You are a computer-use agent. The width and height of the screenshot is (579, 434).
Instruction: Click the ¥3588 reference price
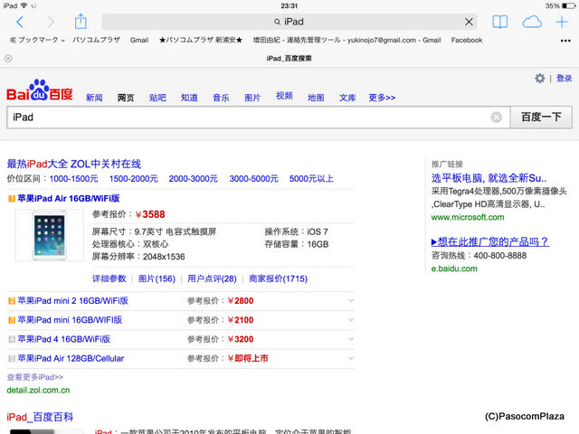[x=150, y=214]
